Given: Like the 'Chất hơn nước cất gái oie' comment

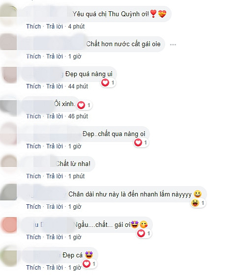Looking at the screenshot, I should (x=33, y=56).
